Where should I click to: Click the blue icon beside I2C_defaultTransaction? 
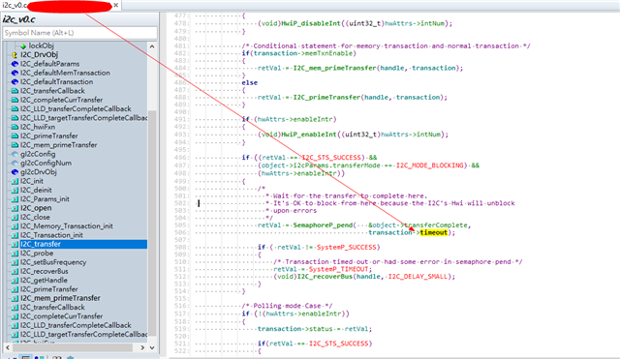15,81
